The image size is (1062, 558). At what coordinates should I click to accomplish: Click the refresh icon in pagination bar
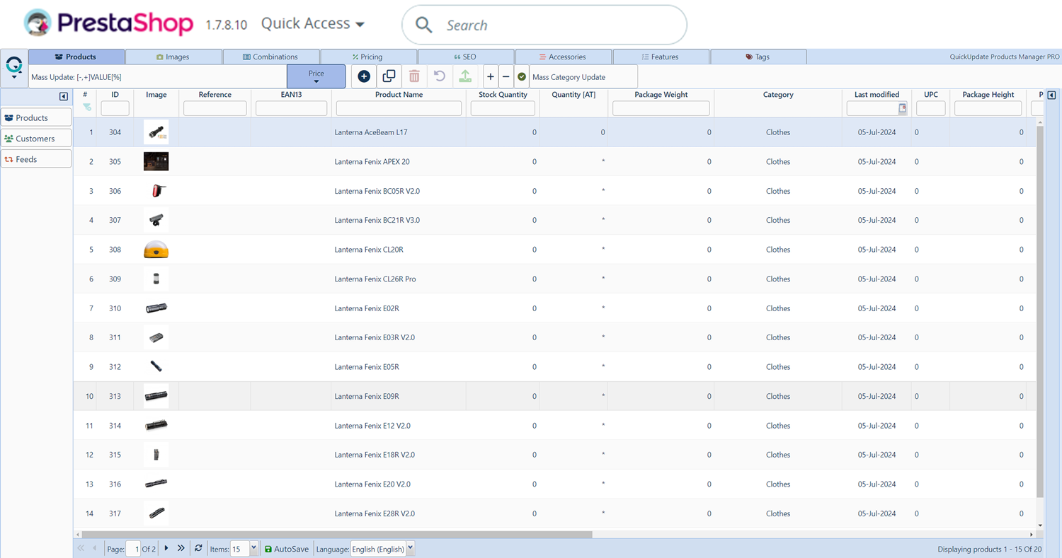[x=198, y=548]
